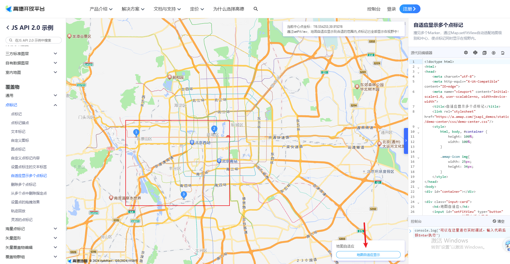Open in CodeSandbox icon in editor toolbar

click(x=466, y=53)
